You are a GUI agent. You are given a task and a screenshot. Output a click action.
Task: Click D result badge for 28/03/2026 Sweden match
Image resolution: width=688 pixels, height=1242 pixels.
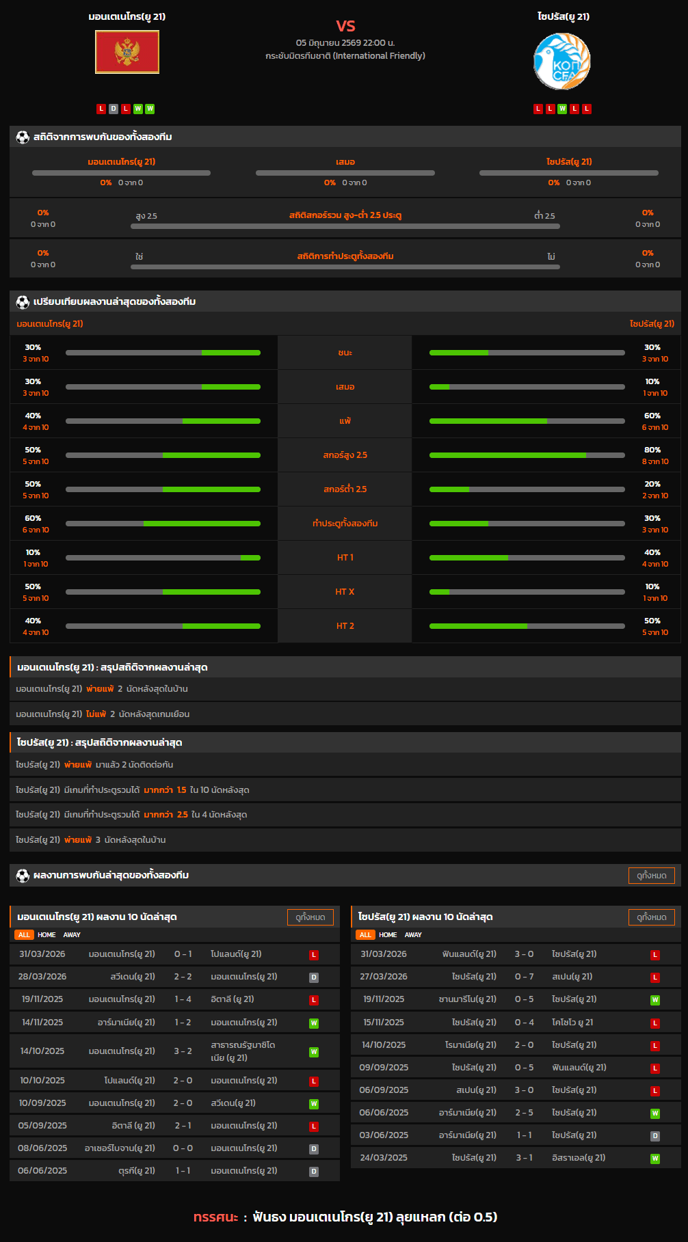(x=314, y=977)
